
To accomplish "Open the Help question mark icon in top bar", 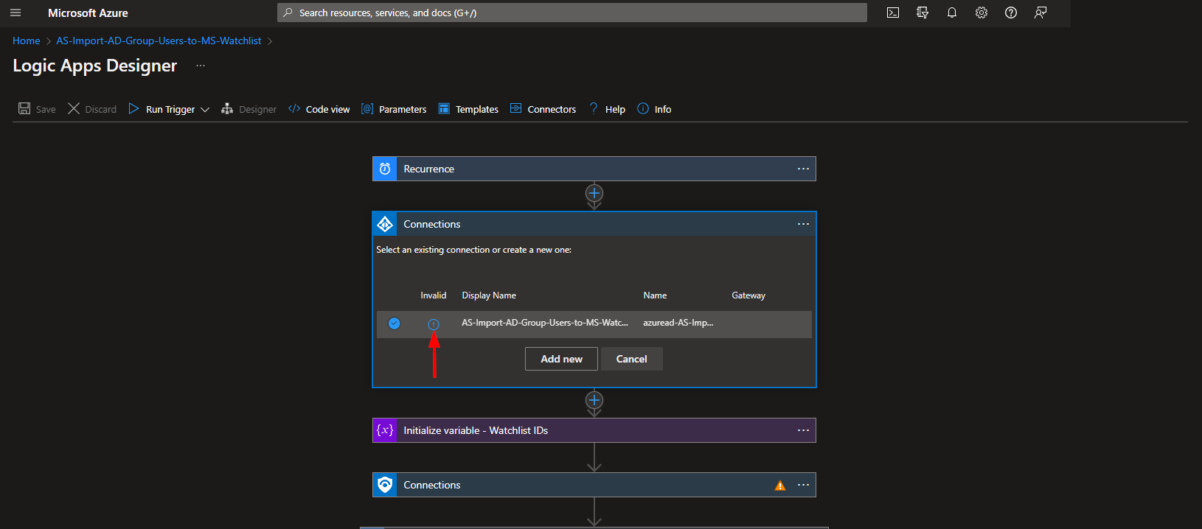I will click(1011, 13).
